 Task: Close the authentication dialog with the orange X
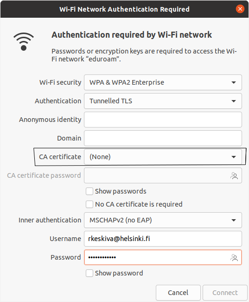[x=240, y=9]
